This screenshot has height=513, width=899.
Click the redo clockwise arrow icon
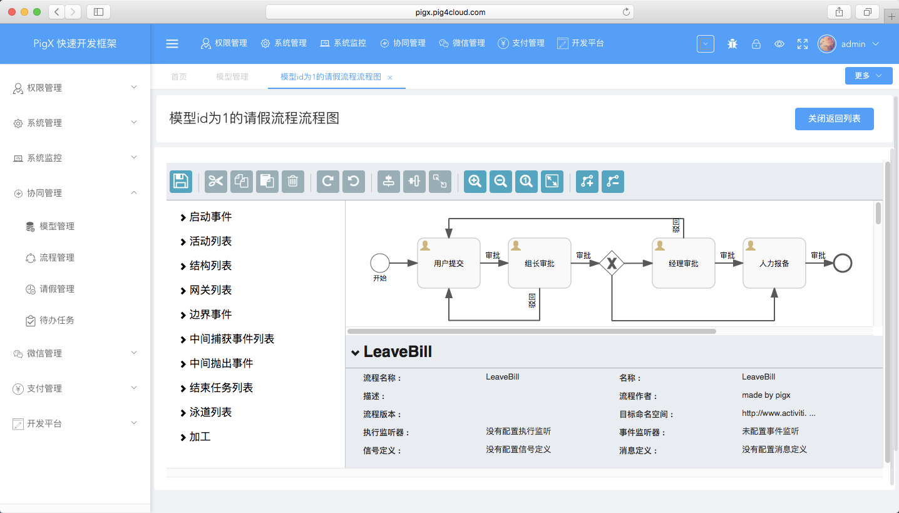tap(328, 182)
